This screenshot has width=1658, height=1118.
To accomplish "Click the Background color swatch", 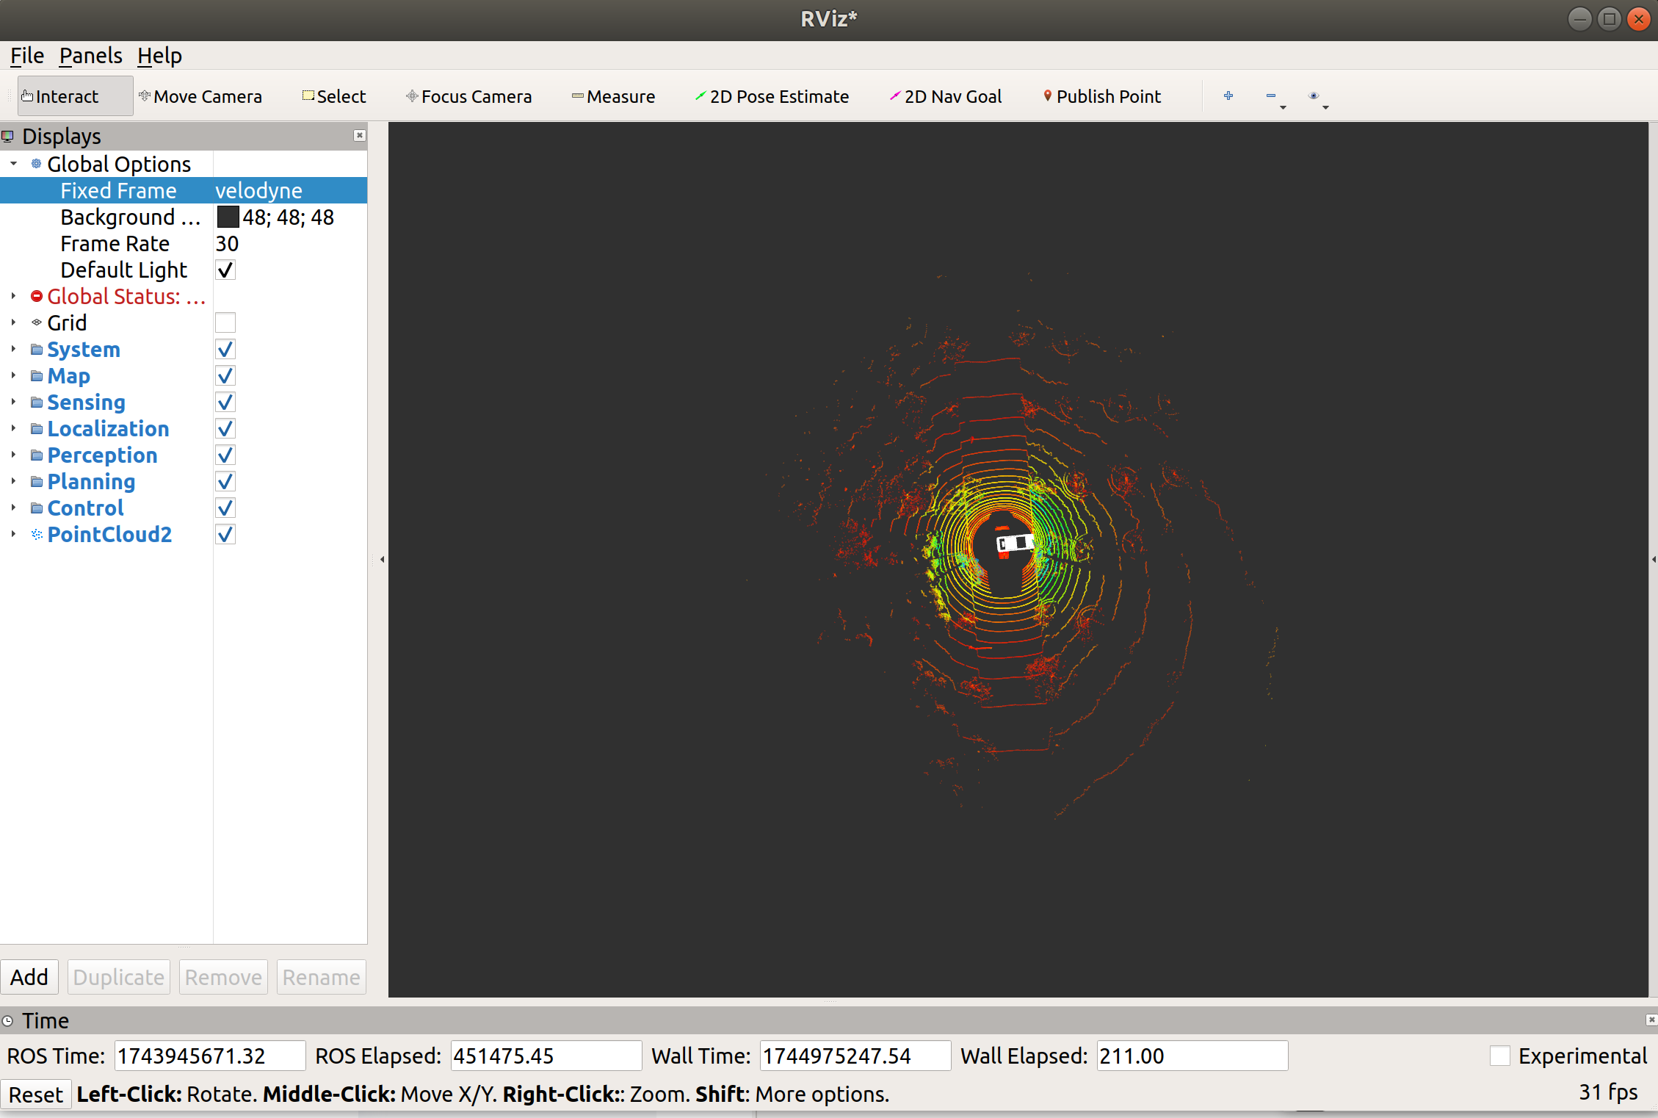I will (x=228, y=217).
